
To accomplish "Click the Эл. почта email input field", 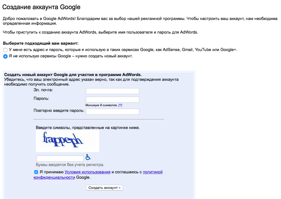I will point(113,91).
